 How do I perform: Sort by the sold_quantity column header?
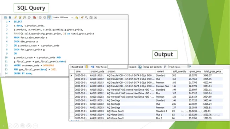(x=179, y=72)
